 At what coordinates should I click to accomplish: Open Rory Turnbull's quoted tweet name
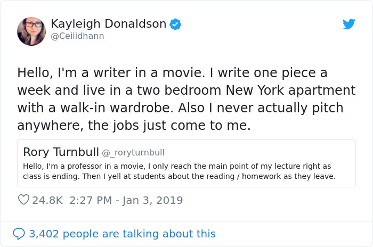[61, 152]
